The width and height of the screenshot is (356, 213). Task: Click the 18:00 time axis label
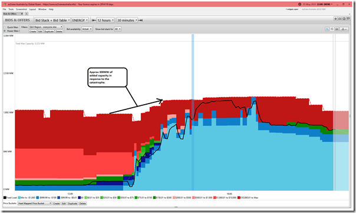[229, 194]
